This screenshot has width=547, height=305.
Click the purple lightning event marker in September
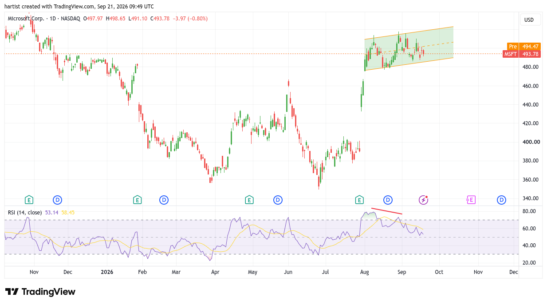[x=423, y=200]
